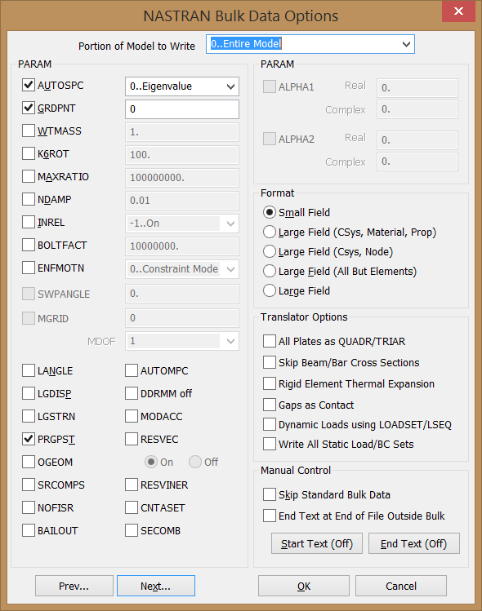Viewport: 482px width, 611px height.
Task: Select the plain Large Field radio
Action: tap(270, 290)
